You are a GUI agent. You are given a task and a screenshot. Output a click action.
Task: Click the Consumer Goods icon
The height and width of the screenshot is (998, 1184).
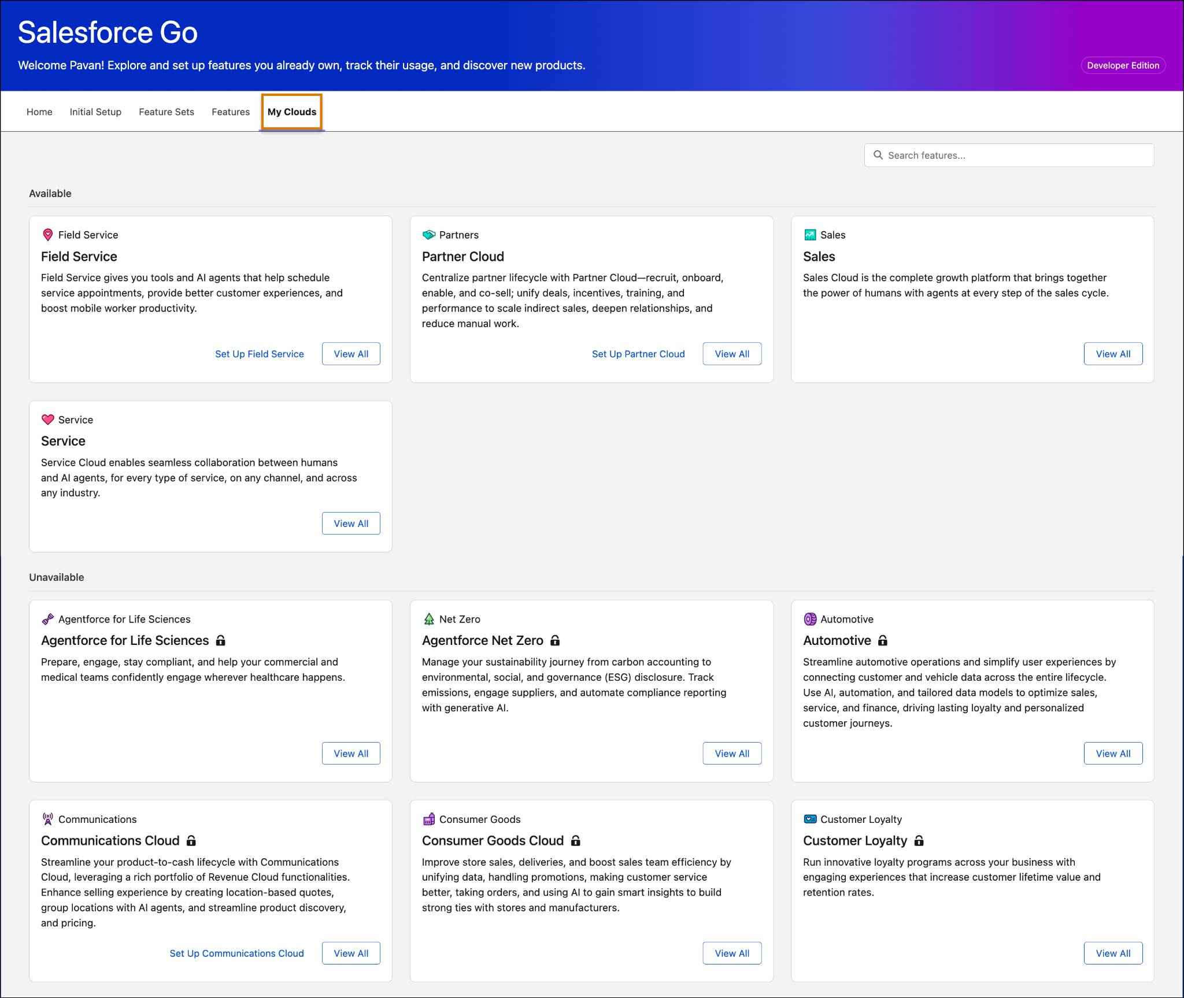coord(429,819)
